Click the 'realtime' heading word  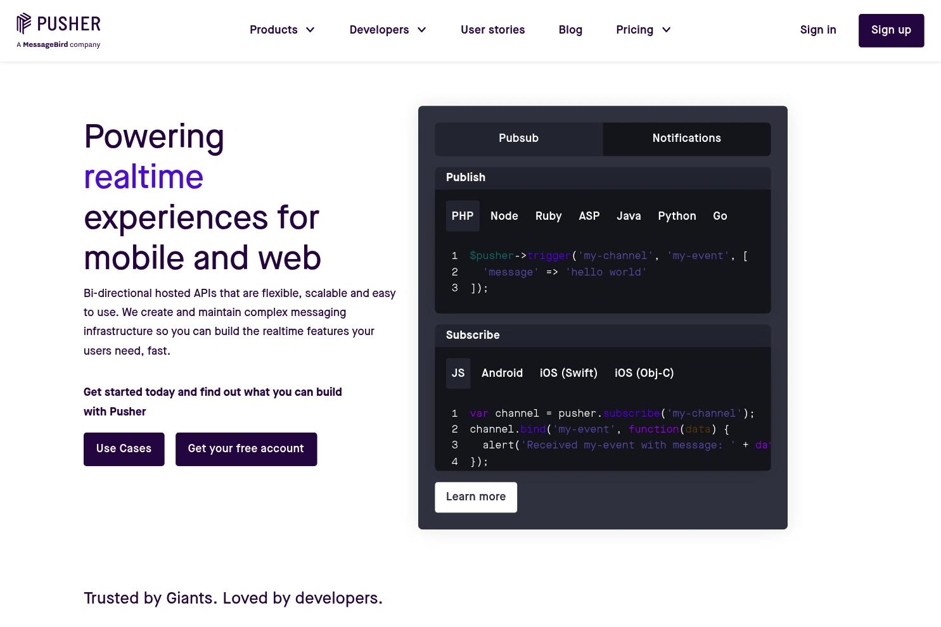click(143, 177)
